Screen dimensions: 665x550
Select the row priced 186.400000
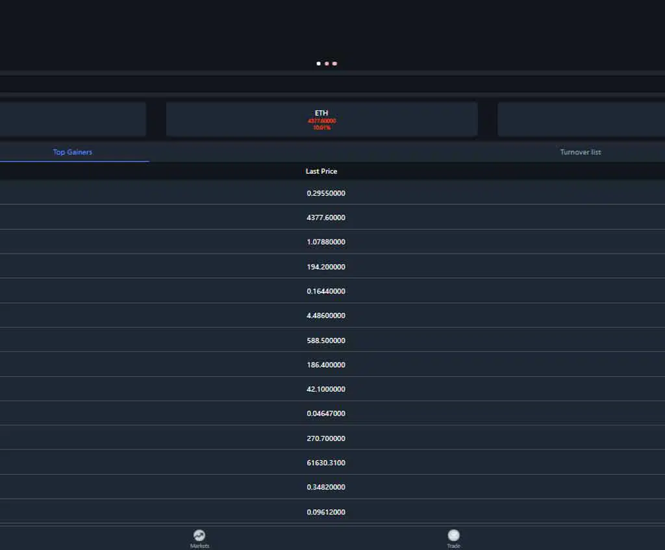(x=332, y=365)
